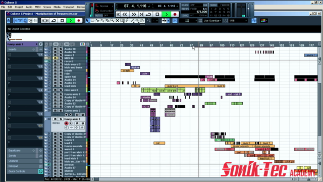Toggle SYNC button in transport
The image size is (323, 182).
(185, 16)
